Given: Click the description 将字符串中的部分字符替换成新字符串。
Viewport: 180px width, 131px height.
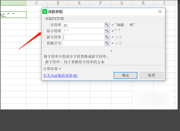Looking at the screenshot, I should pos(76,56).
